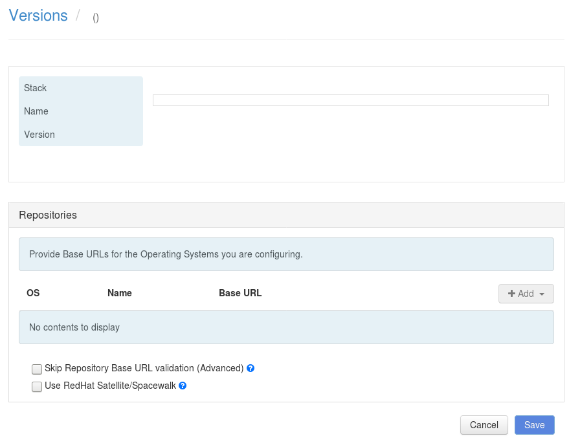580x447 pixels.
Task: Save the version settings
Action: click(534, 425)
